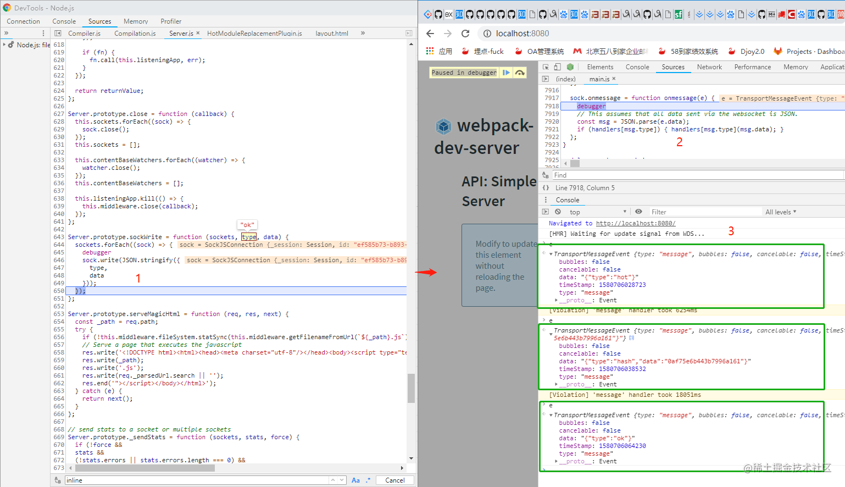Select the (index) file tab

click(x=565, y=79)
